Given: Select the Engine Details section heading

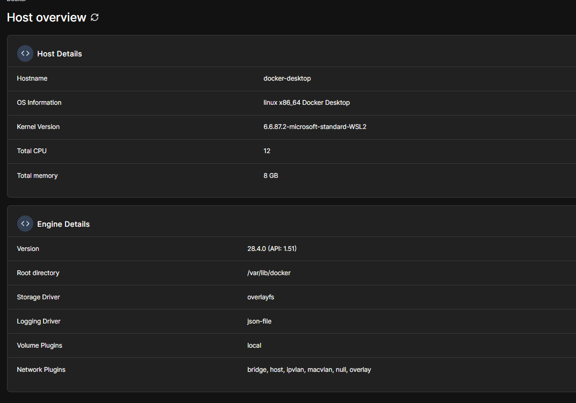Looking at the screenshot, I should 63,224.
